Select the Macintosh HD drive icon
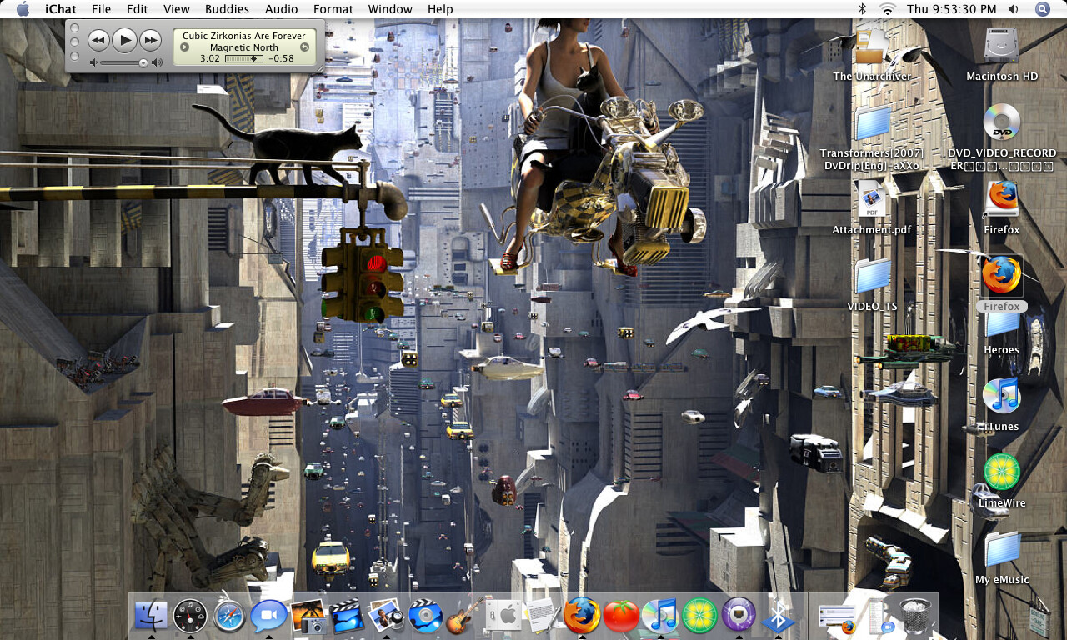The image size is (1067, 640). [1001, 45]
